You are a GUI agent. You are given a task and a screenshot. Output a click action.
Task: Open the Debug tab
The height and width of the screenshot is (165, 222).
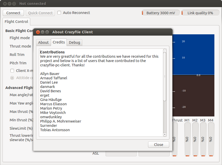point(74,42)
